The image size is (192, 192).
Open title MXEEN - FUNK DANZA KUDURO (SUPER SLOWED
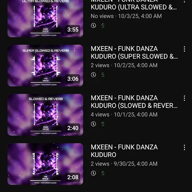134,52
